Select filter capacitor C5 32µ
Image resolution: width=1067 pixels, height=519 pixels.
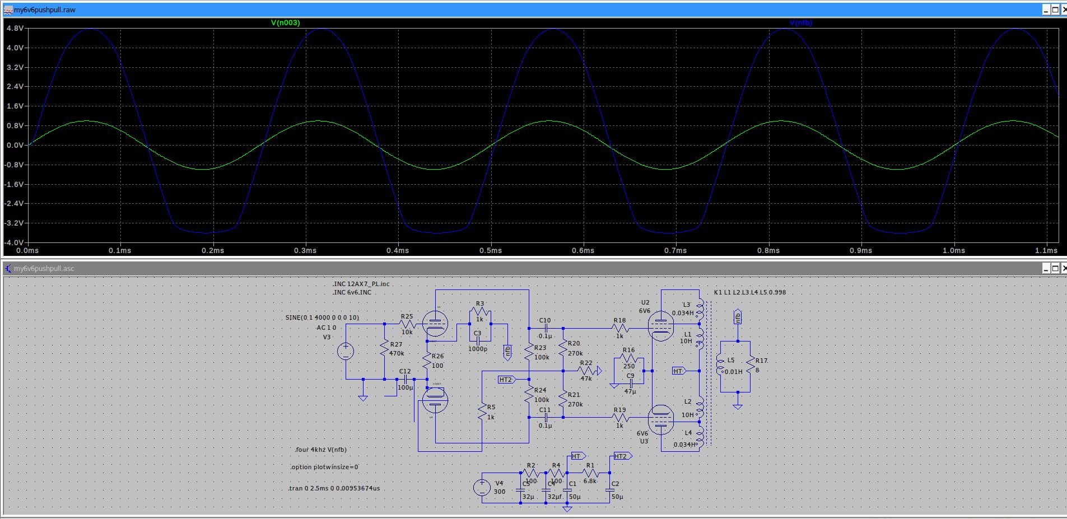(520, 490)
